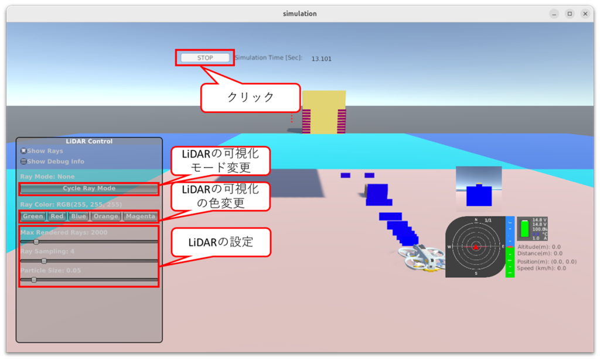Click the blue-green altitude gauge bar

(510, 246)
